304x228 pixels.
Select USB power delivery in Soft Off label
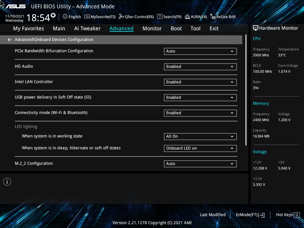coord(53,97)
